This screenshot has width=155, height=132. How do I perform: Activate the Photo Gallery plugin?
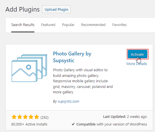coord(138,54)
